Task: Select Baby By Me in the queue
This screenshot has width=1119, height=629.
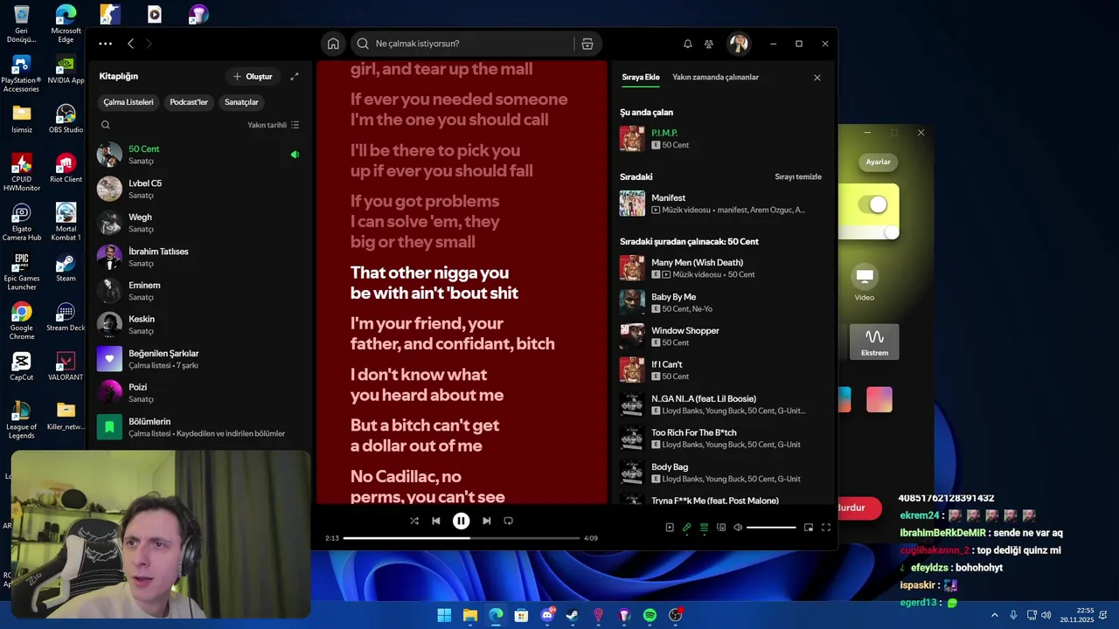Action: (x=721, y=302)
